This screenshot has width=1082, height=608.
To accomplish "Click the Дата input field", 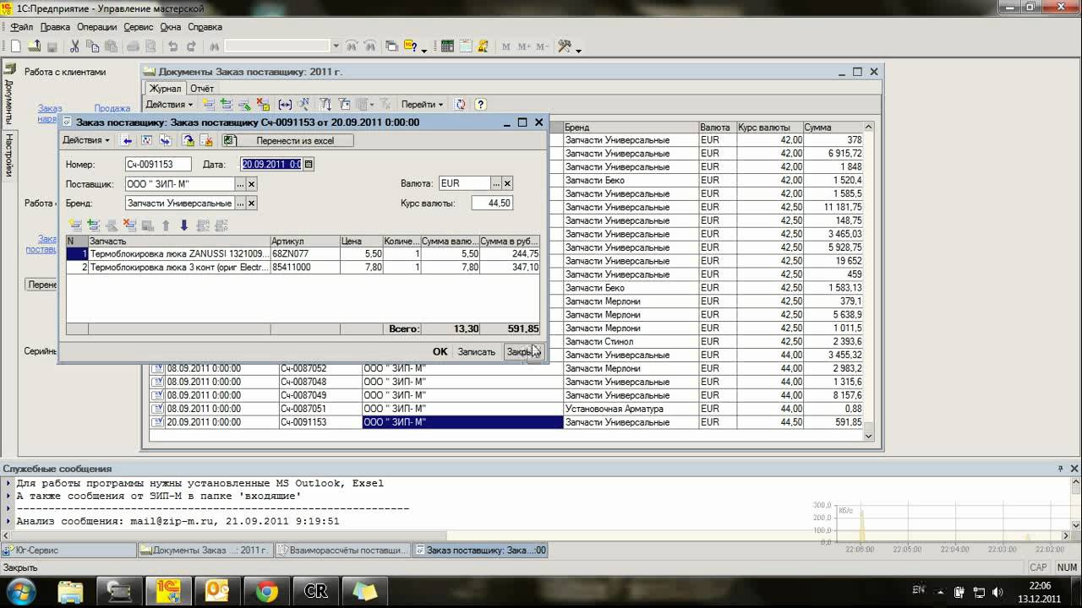I will click(x=271, y=164).
